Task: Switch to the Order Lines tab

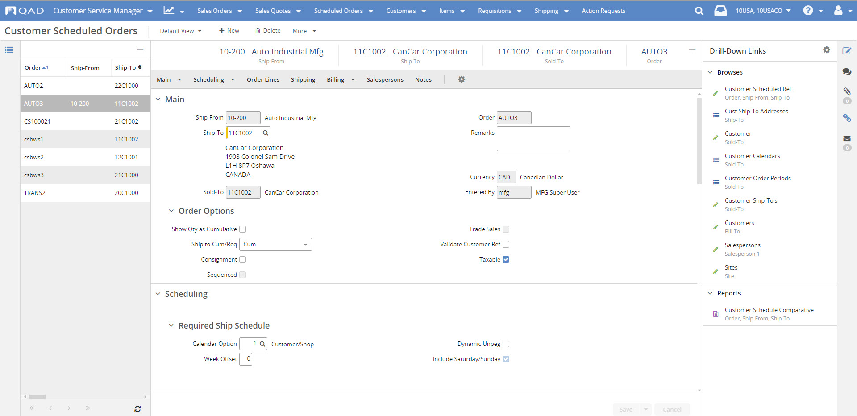Action: 263,80
